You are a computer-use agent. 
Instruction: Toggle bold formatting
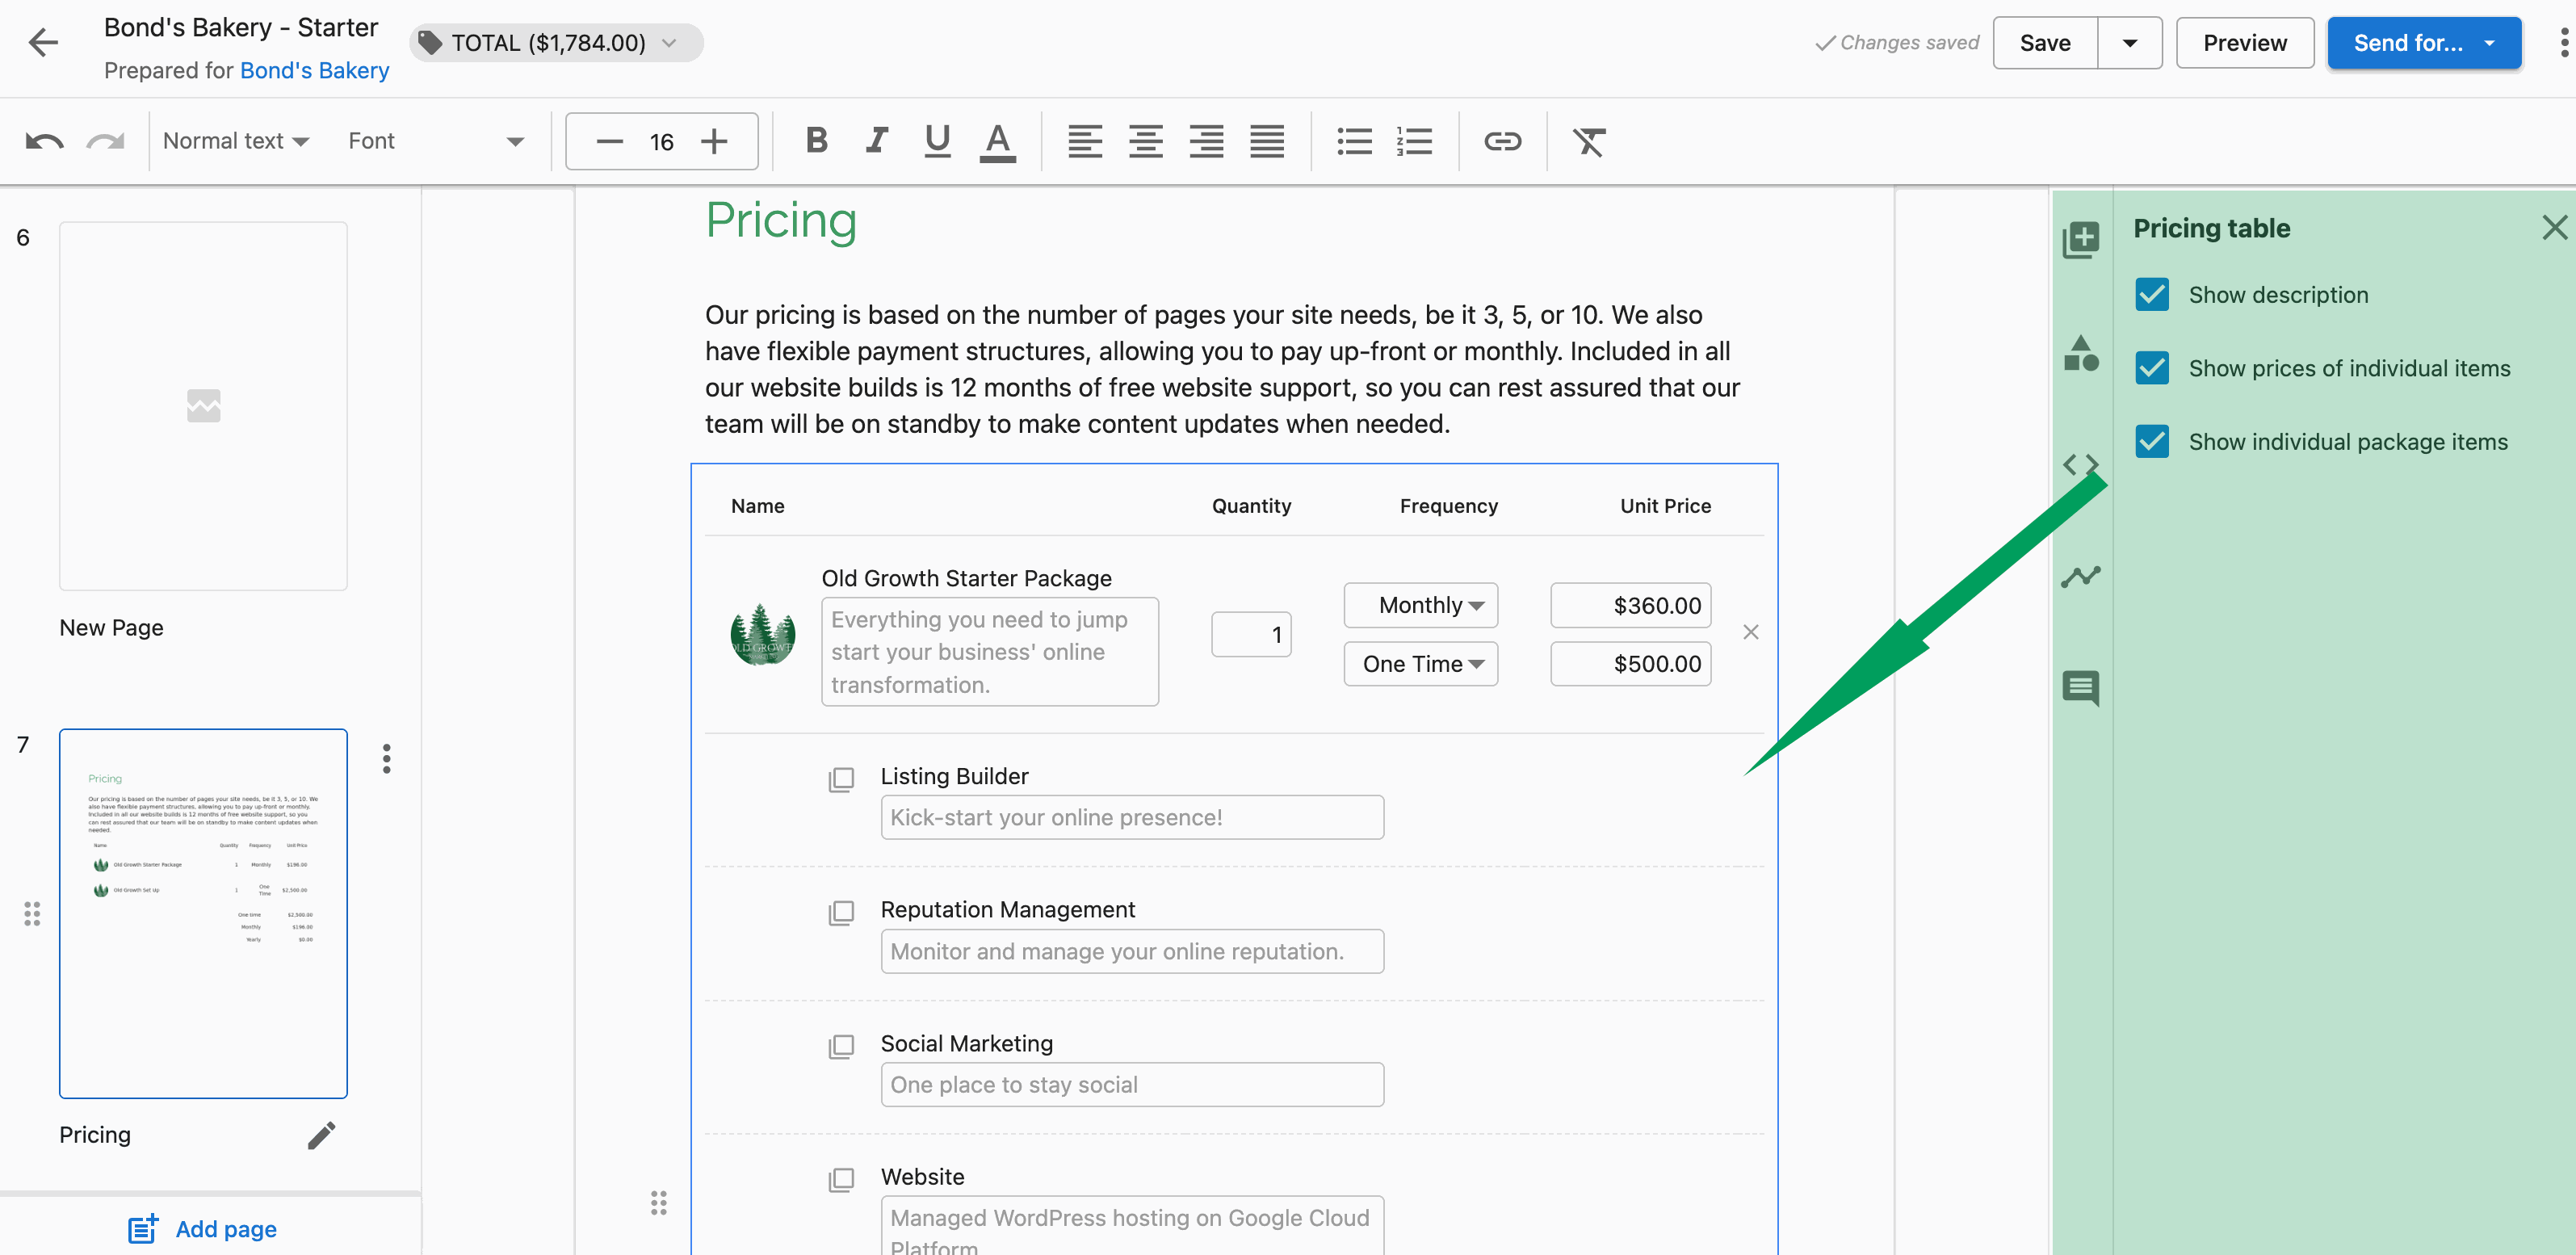(816, 141)
